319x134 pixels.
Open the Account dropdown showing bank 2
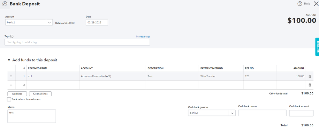coord(49,23)
